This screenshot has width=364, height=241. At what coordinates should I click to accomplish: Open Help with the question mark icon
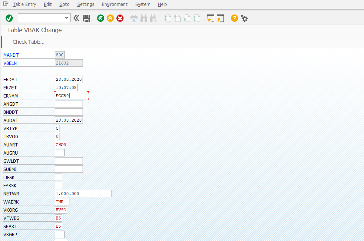pos(234,18)
